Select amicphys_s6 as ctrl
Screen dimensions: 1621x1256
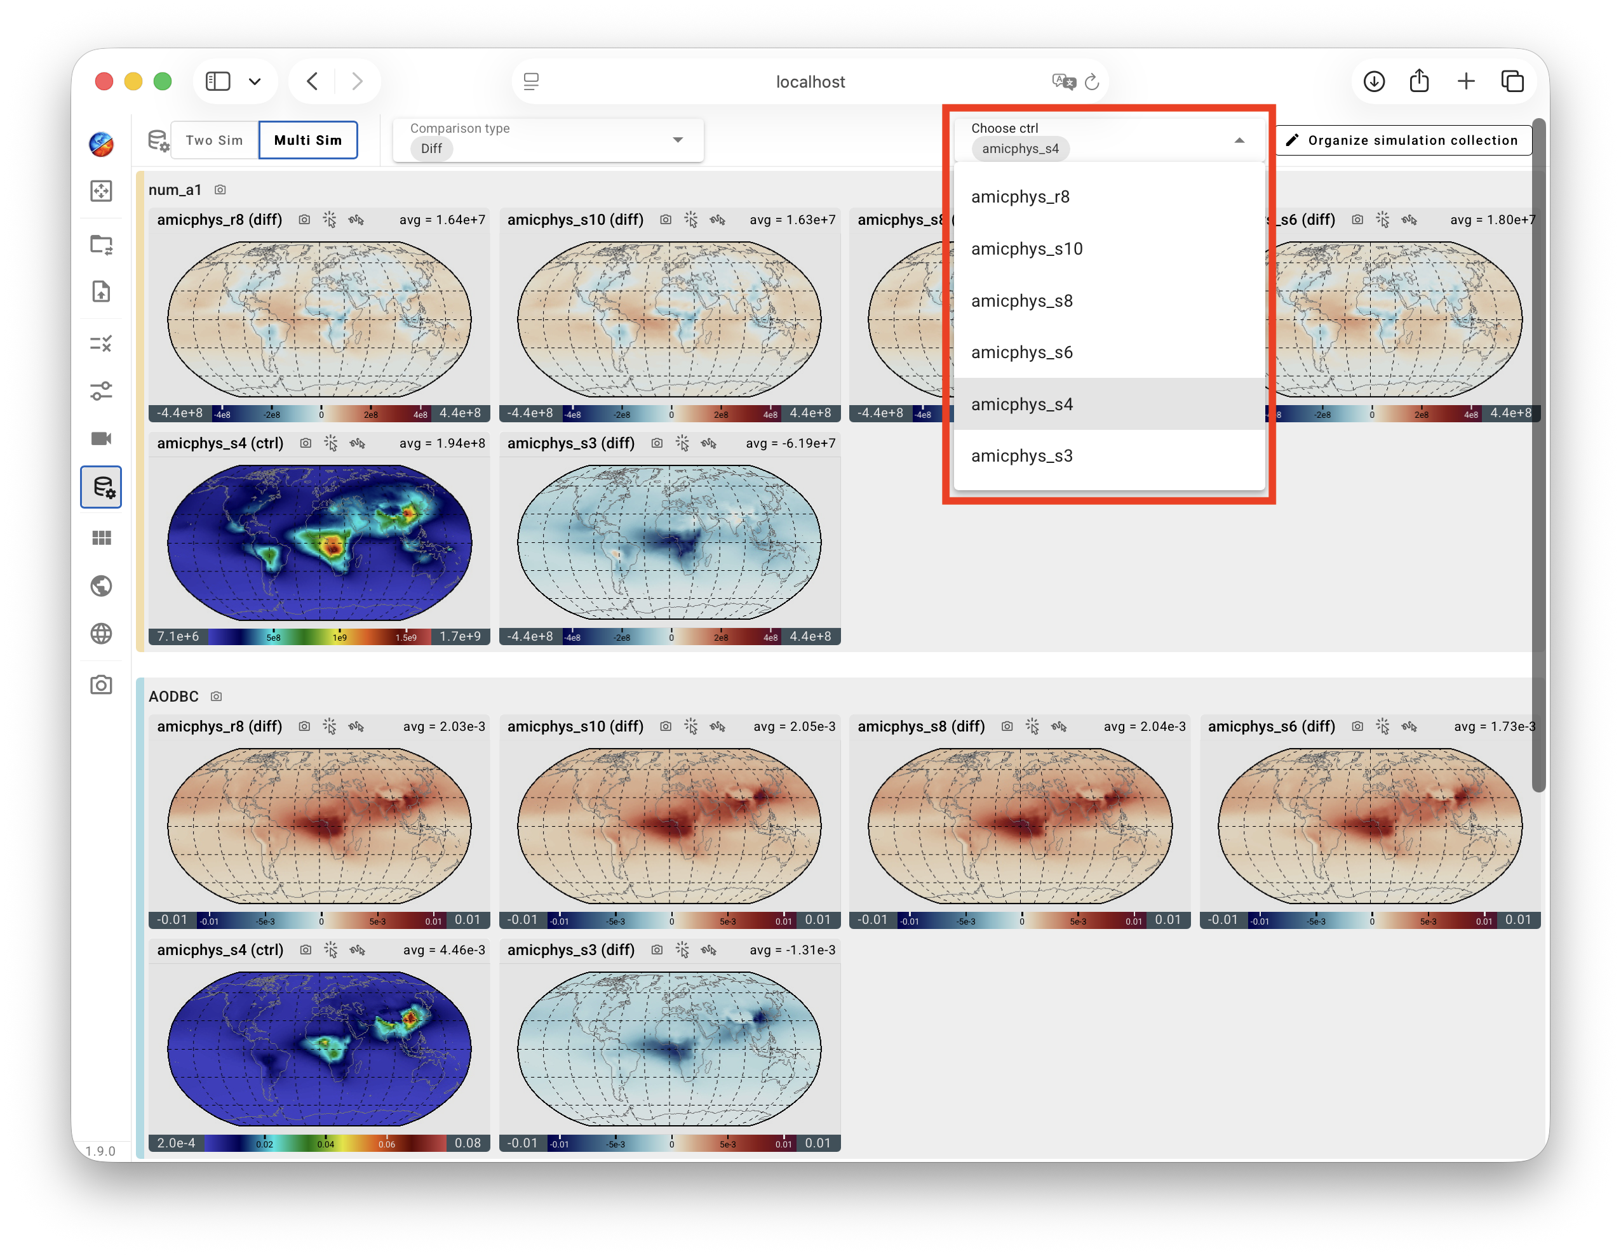1109,352
